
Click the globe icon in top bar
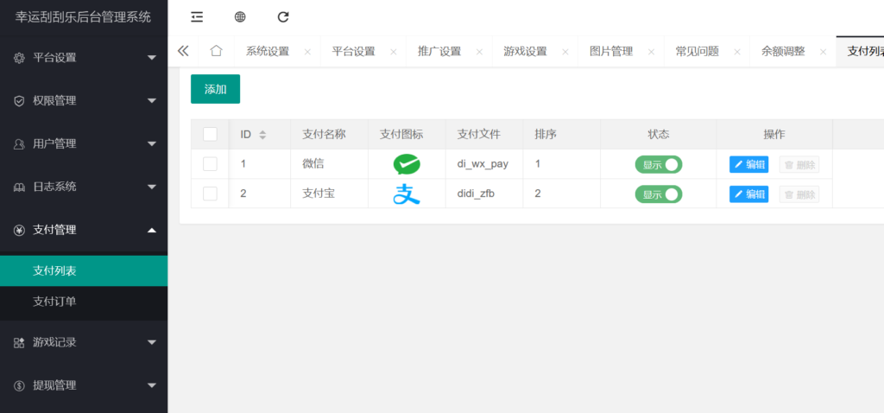(x=240, y=17)
